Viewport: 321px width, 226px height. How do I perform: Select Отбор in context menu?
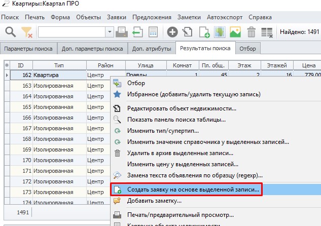[x=216, y=83]
